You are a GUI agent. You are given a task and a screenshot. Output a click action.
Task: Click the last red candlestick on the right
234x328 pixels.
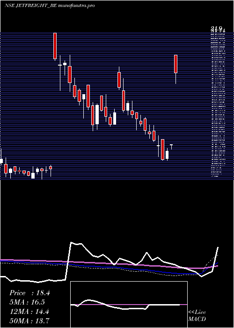175,64
